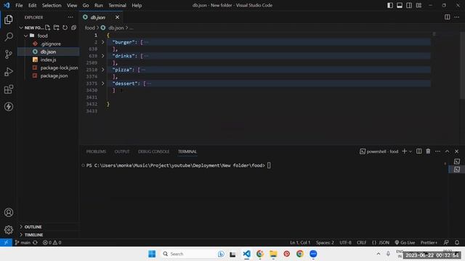Screen dimensions: 465x261
Task: Switch to the PROBLEMS panel tab
Action: pyautogui.click(x=96, y=152)
